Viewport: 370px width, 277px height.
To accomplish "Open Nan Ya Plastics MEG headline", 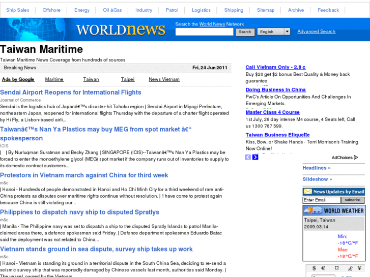I will coord(96,134).
